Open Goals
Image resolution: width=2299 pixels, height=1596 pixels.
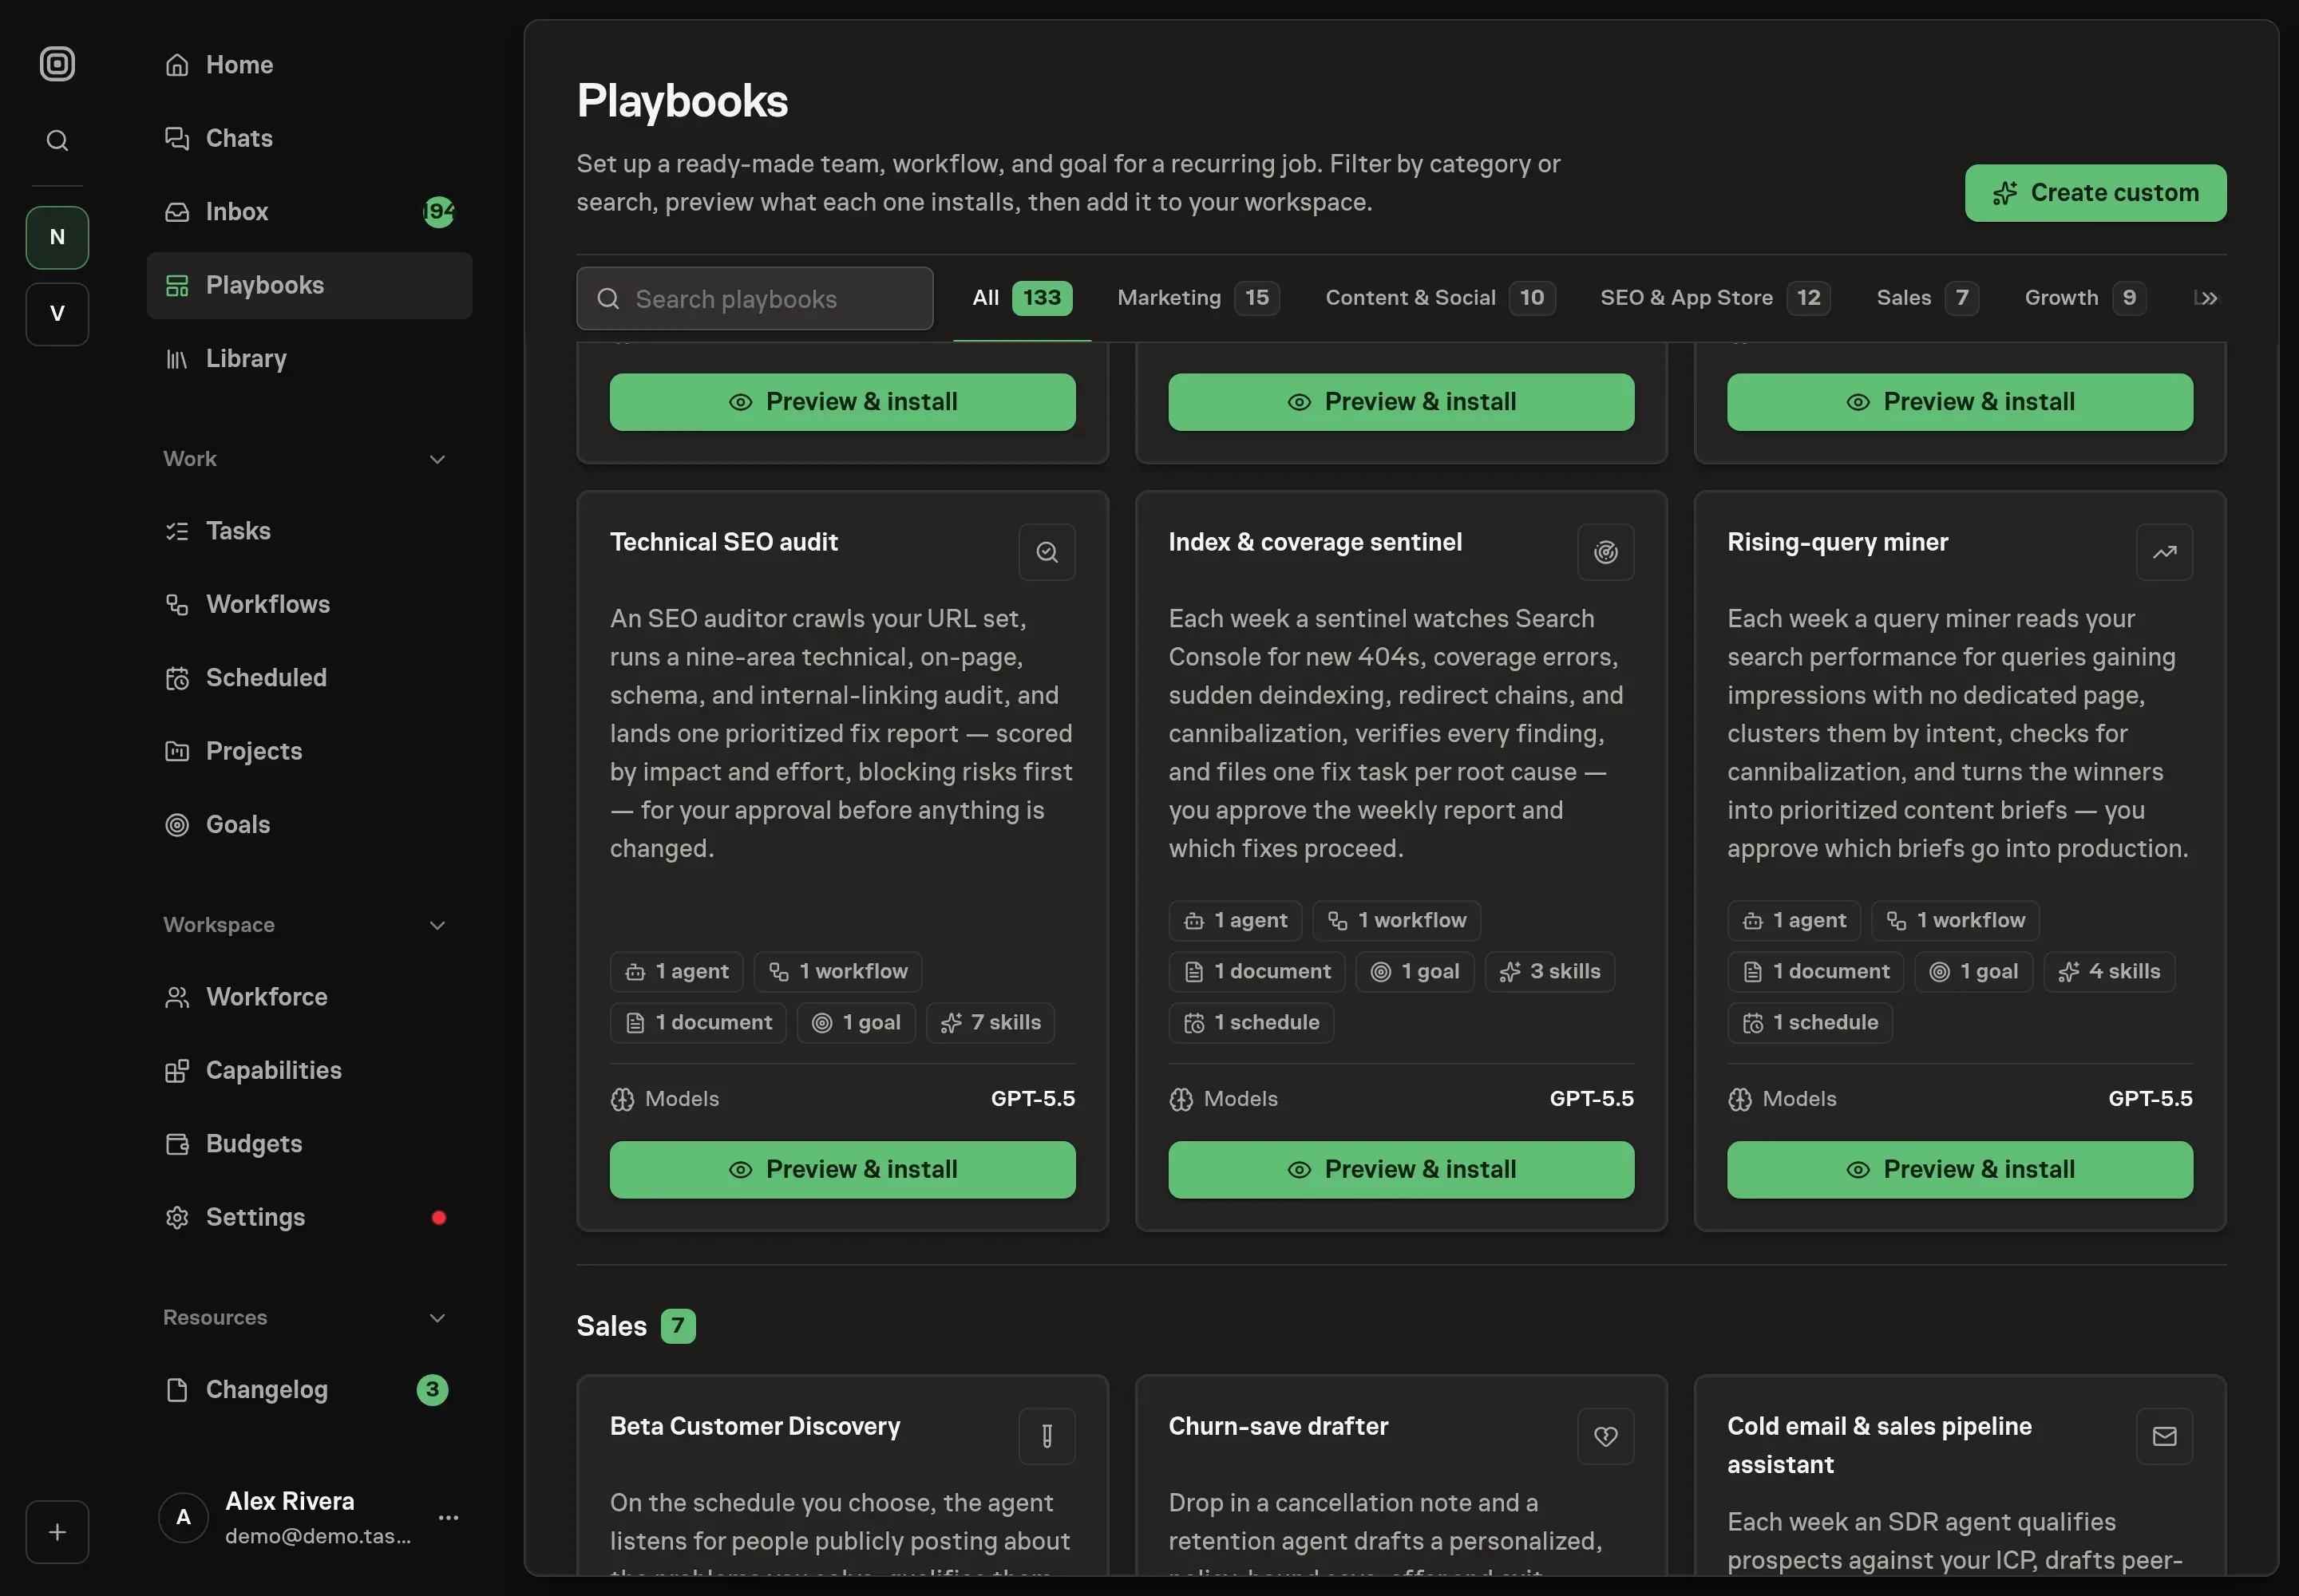pos(309,824)
